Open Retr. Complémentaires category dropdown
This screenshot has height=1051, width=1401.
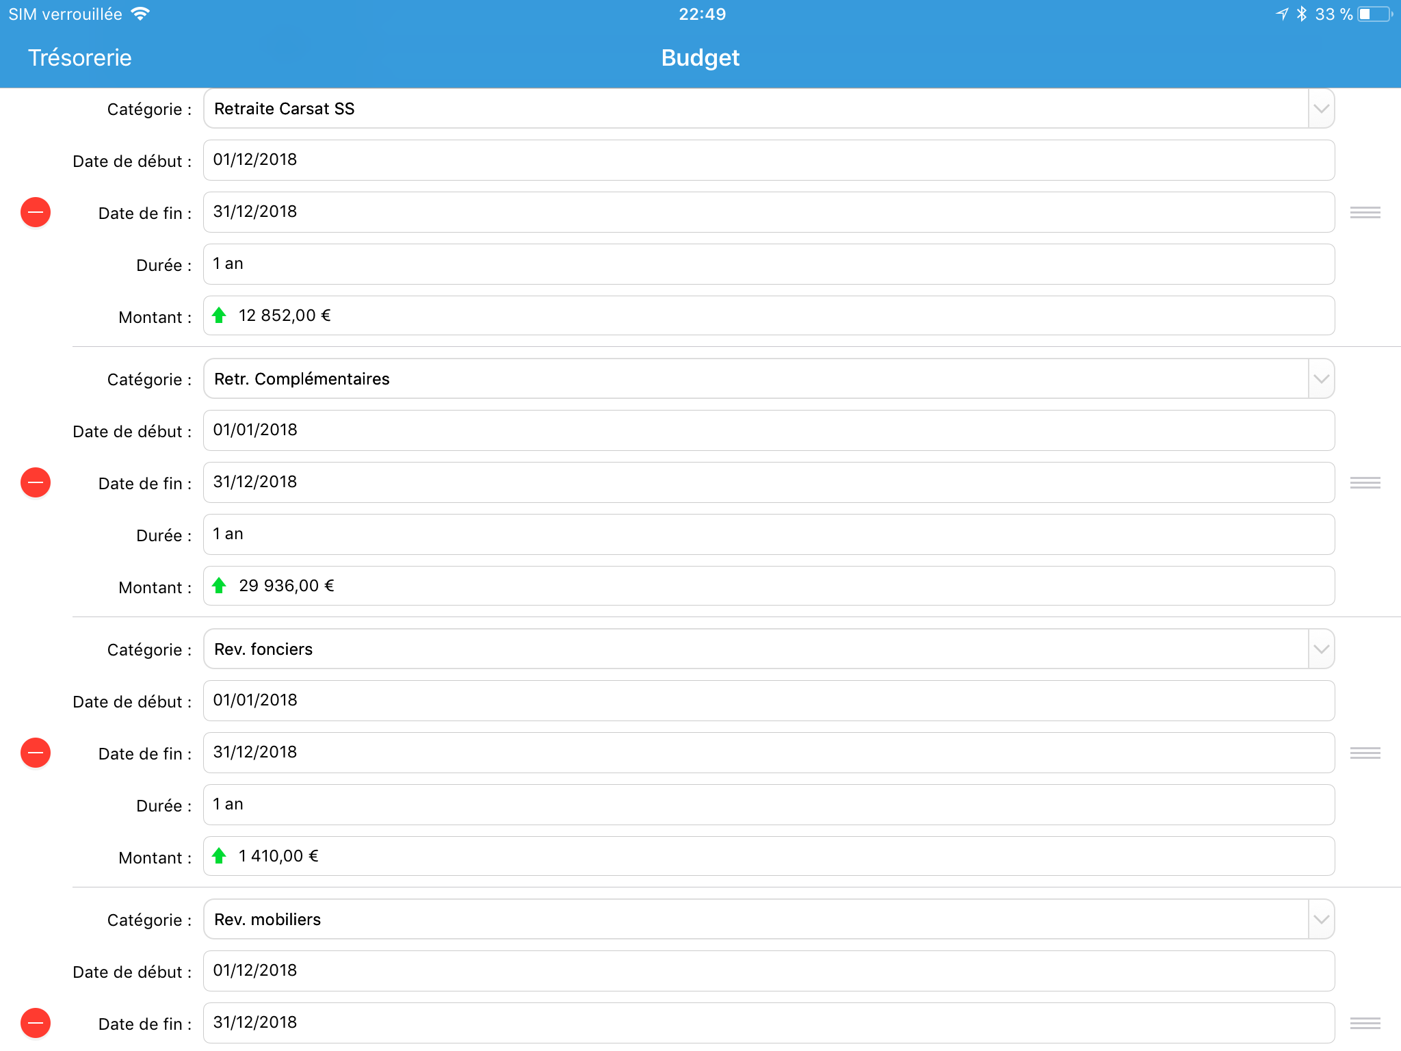[1321, 379]
